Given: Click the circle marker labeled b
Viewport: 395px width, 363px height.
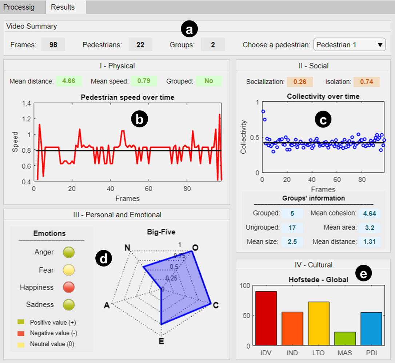Looking at the screenshot, I should pyautogui.click(x=139, y=119).
